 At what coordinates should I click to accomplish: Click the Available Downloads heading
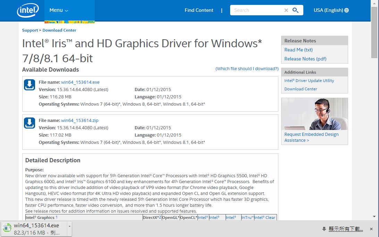click(x=50, y=70)
